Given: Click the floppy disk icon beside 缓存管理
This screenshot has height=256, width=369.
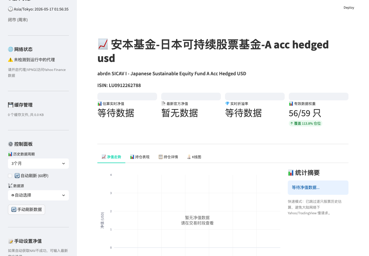Looking at the screenshot, I should click(11, 105).
